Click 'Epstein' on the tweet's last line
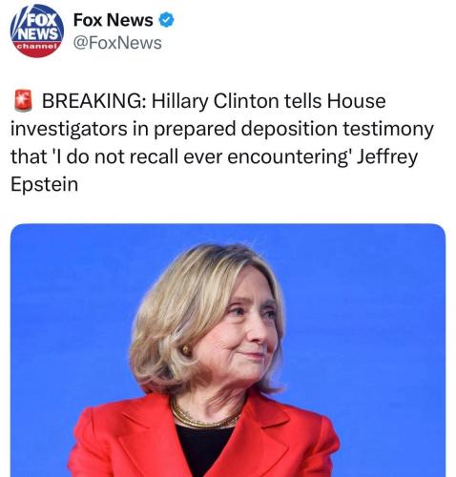456x477 pixels. point(44,185)
